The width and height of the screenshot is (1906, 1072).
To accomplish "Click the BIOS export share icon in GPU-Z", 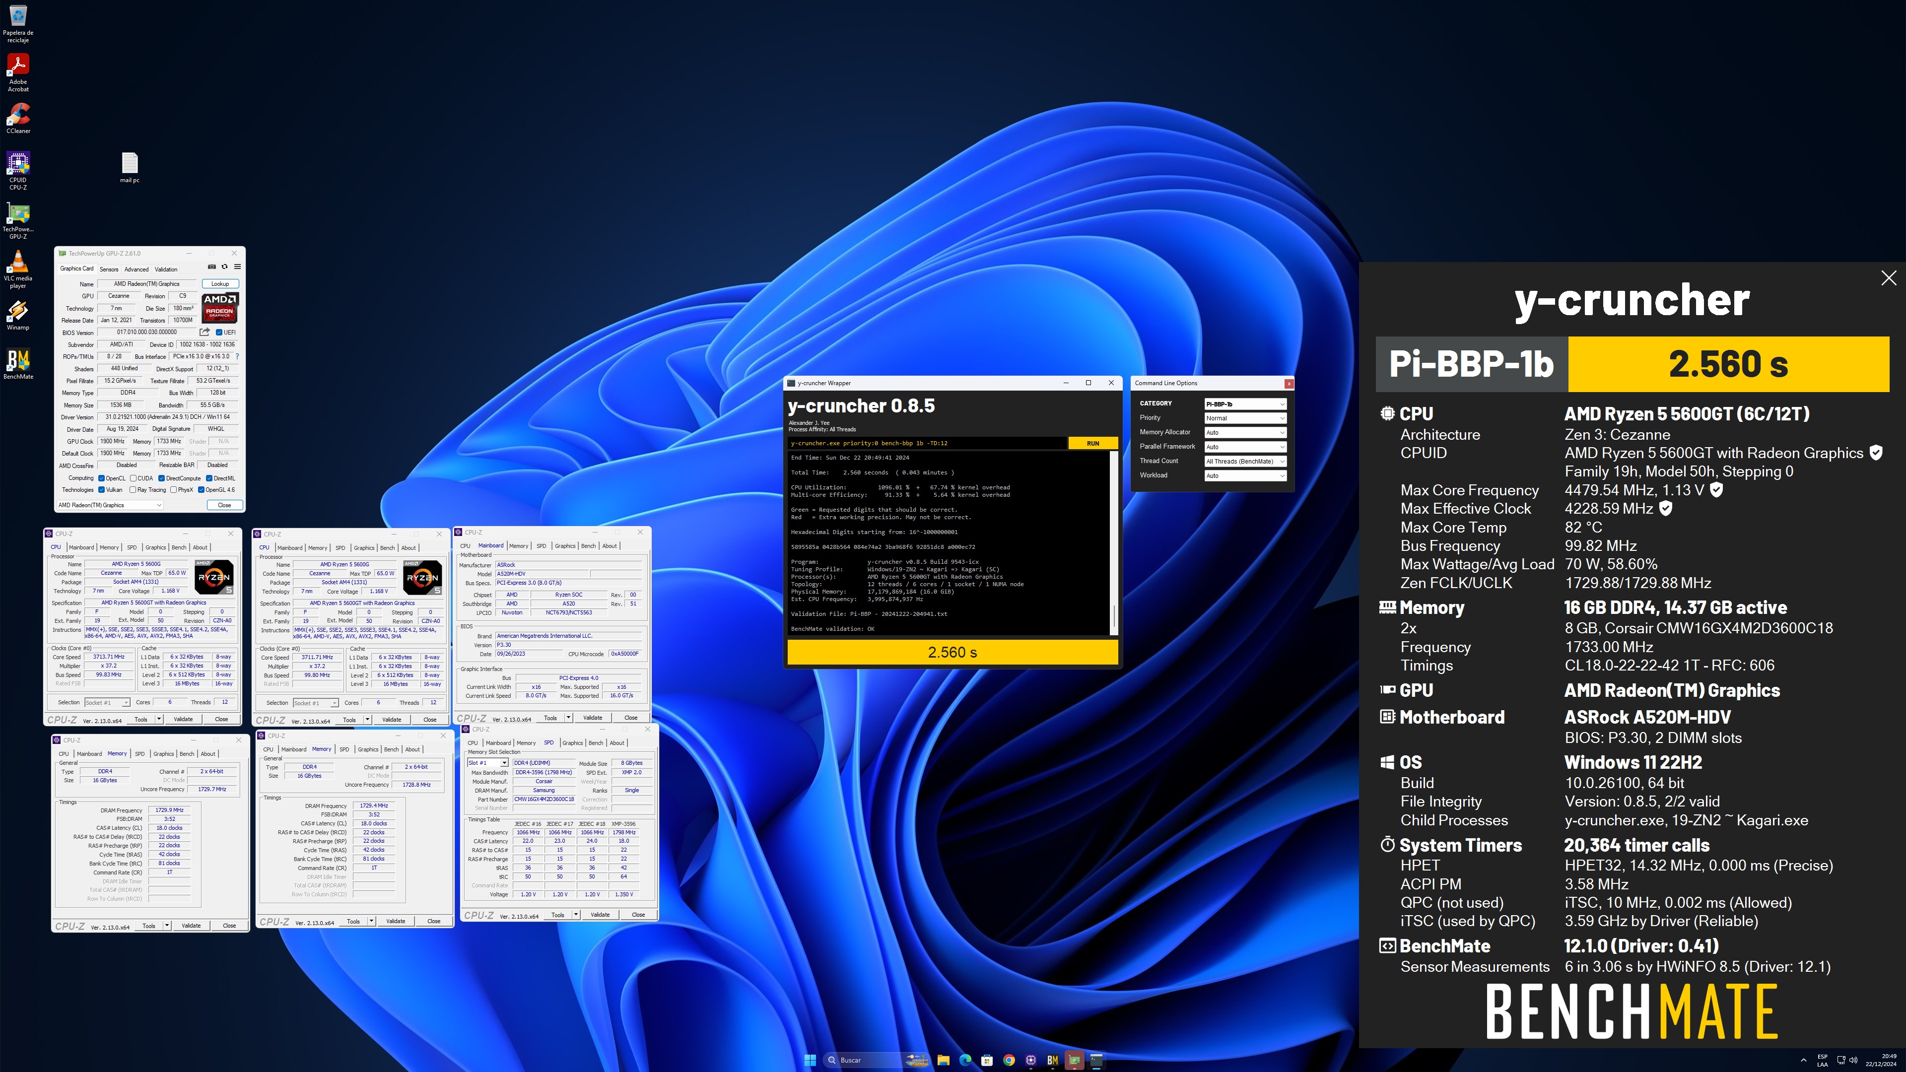I will click(205, 332).
